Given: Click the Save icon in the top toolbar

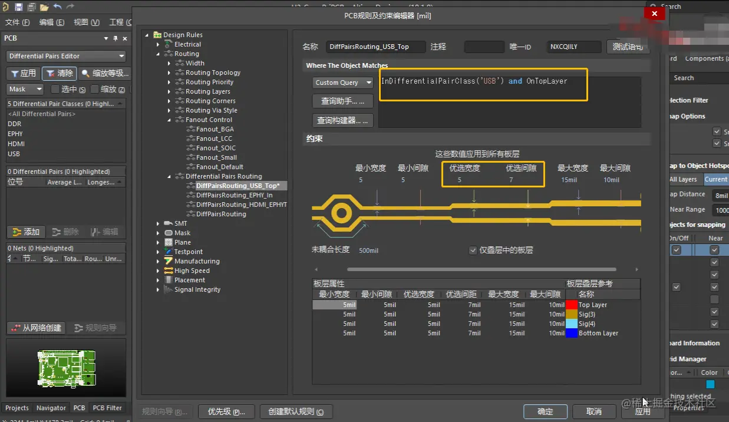Looking at the screenshot, I should [x=19, y=7].
